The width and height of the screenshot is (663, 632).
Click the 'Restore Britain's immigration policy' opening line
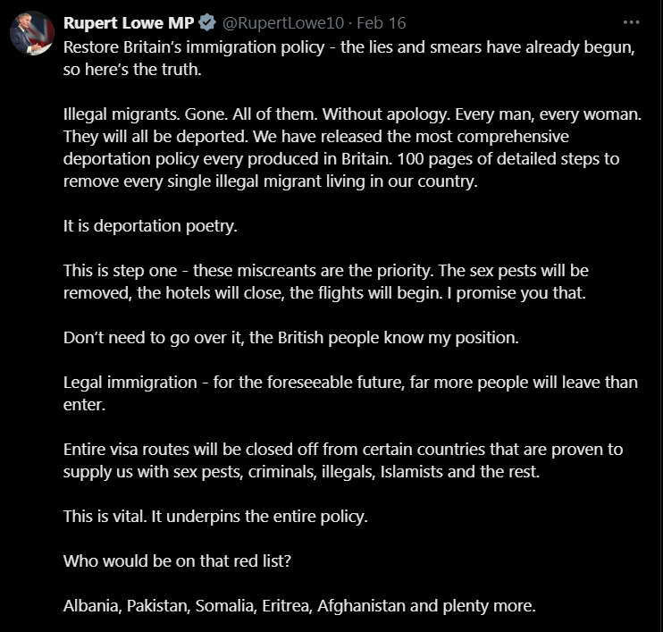pos(348,47)
